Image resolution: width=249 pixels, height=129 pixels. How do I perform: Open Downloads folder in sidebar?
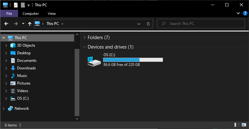tap(26, 68)
